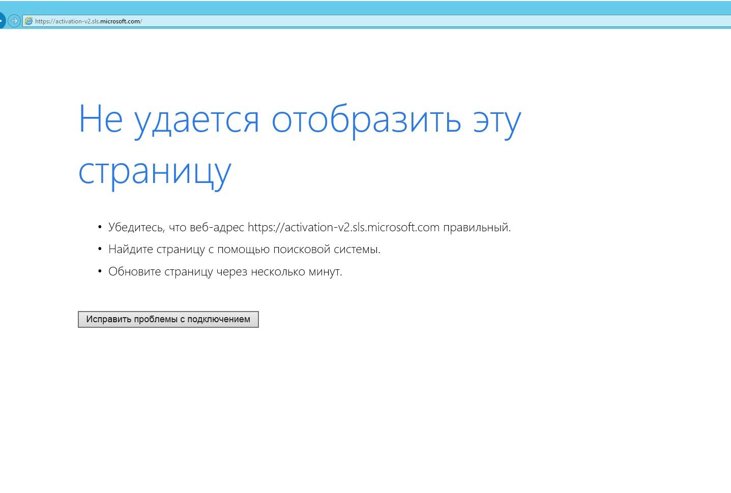731x493 pixels.
Task: Click the word "Убедитесь" in first bullet
Action: pyautogui.click(x=136, y=227)
